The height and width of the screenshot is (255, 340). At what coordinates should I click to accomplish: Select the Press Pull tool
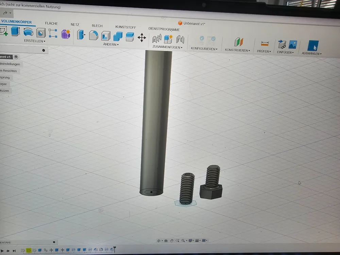pos(81,35)
